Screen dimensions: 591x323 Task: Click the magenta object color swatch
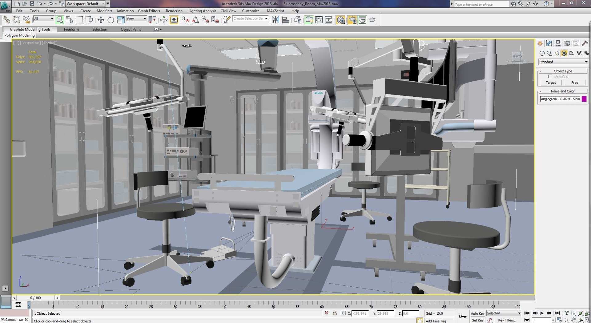coord(584,99)
